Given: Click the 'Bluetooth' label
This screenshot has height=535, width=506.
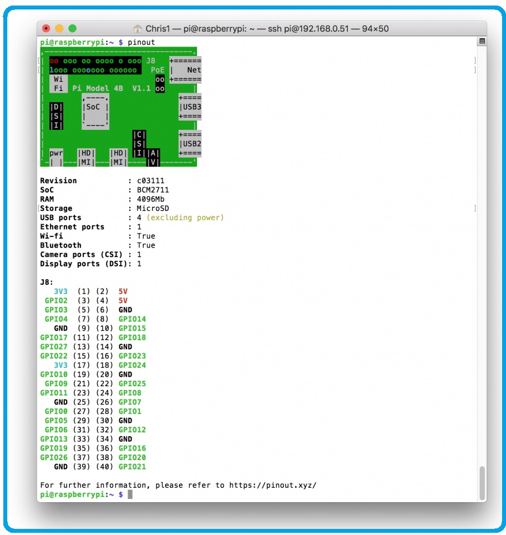Looking at the screenshot, I should [x=60, y=245].
